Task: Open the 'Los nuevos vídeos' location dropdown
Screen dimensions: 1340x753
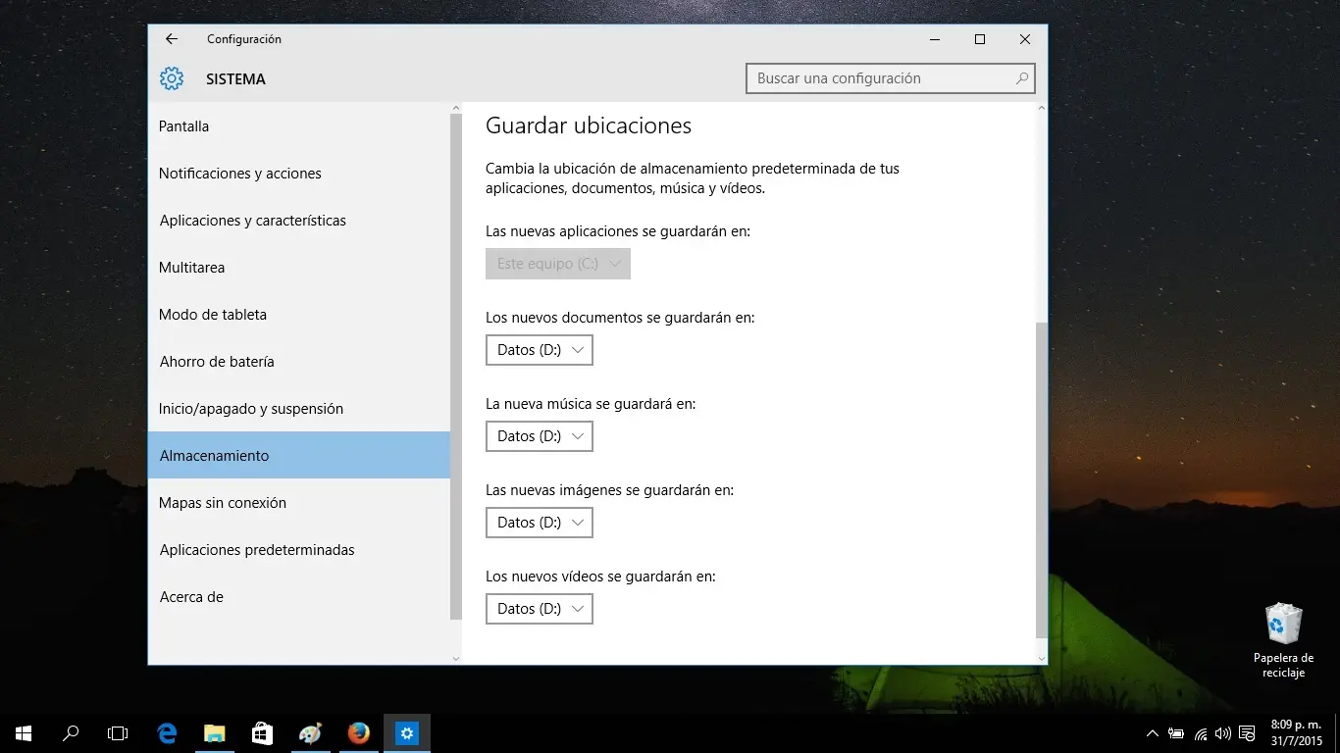Action: (x=539, y=608)
